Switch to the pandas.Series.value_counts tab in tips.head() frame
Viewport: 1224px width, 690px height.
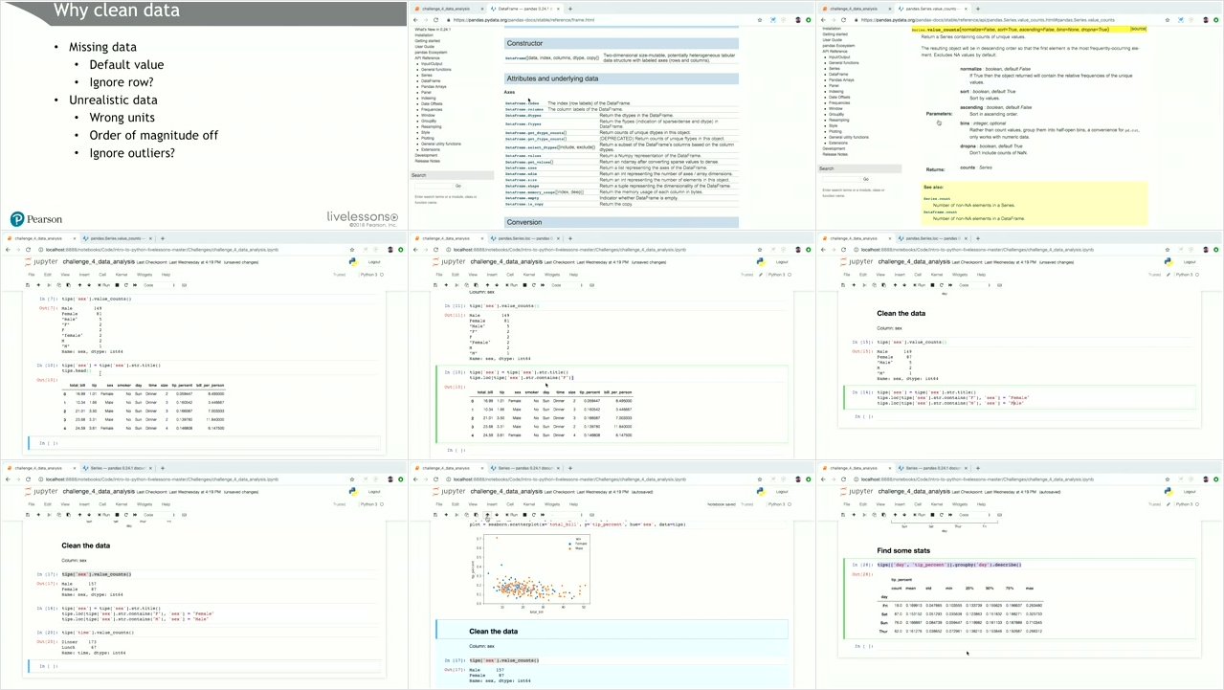click(x=118, y=238)
